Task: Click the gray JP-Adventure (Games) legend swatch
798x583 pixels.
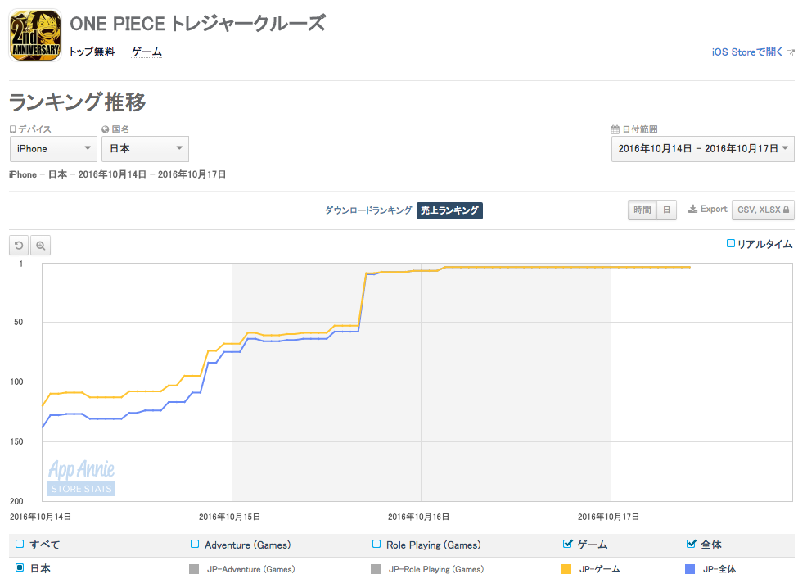Action: click(194, 569)
